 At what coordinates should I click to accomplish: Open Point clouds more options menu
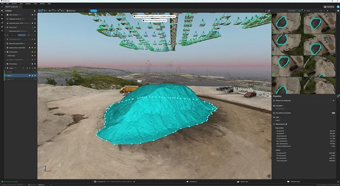33,27
